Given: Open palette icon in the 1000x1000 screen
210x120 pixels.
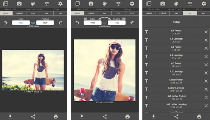Looking at the screenshot, I should pyautogui.click(x=105, y=4).
